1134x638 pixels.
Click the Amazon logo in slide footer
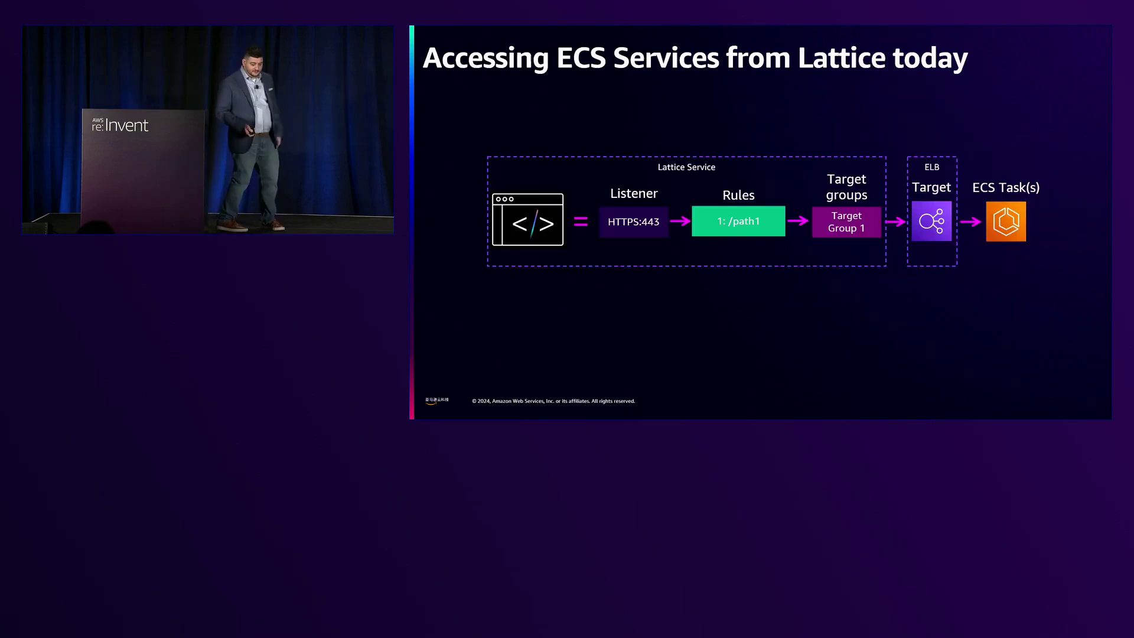[x=436, y=401]
